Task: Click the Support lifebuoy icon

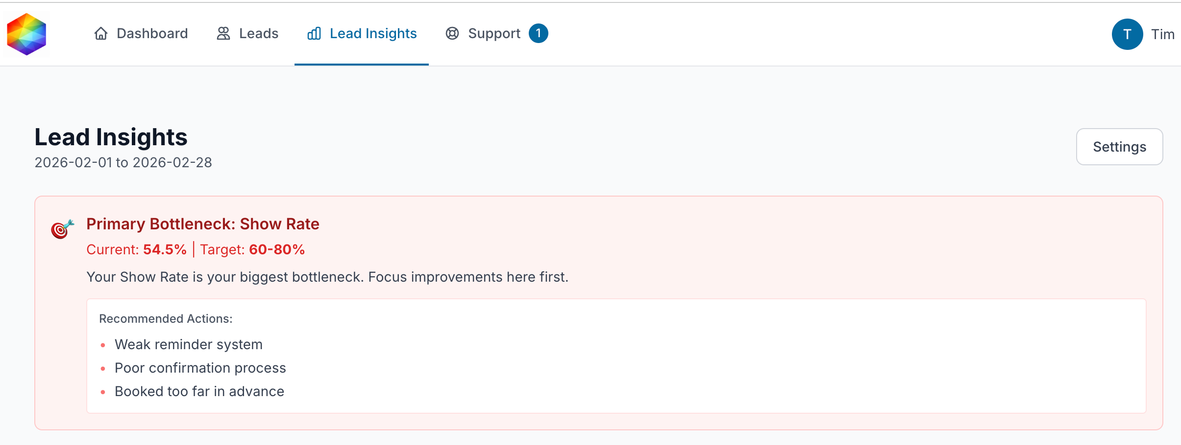Action: [x=452, y=33]
